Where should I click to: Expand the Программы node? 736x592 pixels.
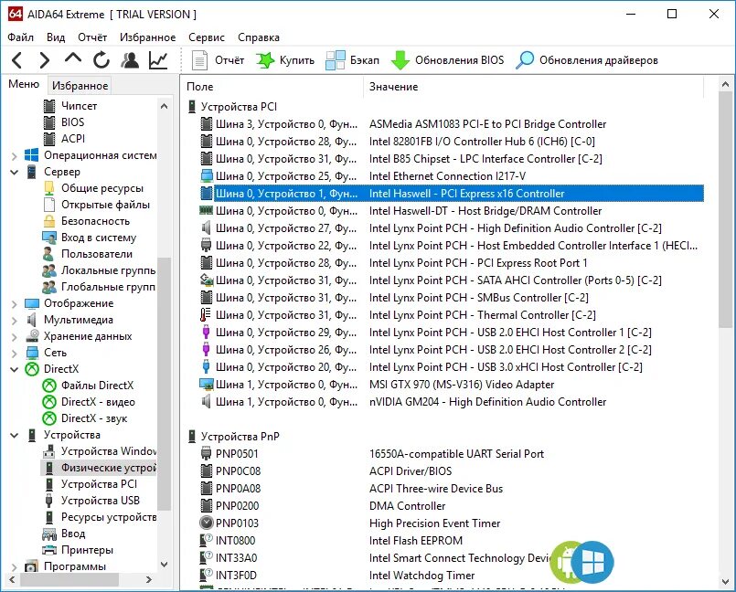14,566
